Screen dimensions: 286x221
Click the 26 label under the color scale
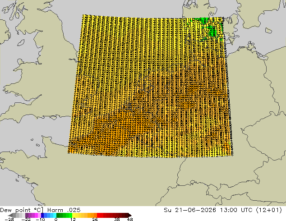click(95, 219)
